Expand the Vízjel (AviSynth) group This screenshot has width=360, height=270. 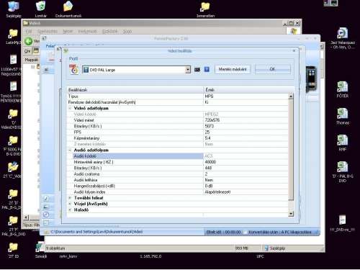(x=70, y=204)
